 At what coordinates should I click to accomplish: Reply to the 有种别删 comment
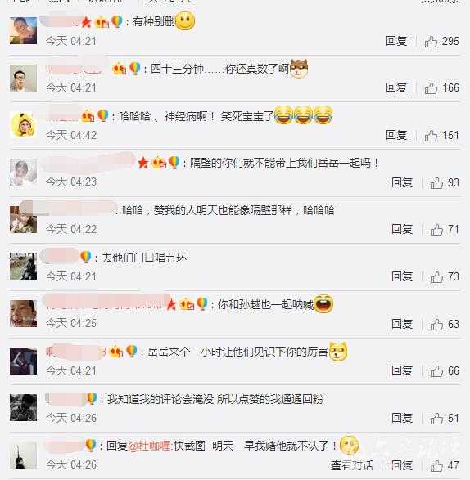(396, 41)
